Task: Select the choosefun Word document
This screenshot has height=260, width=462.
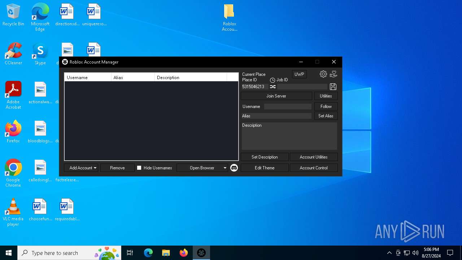Action: click(x=40, y=210)
